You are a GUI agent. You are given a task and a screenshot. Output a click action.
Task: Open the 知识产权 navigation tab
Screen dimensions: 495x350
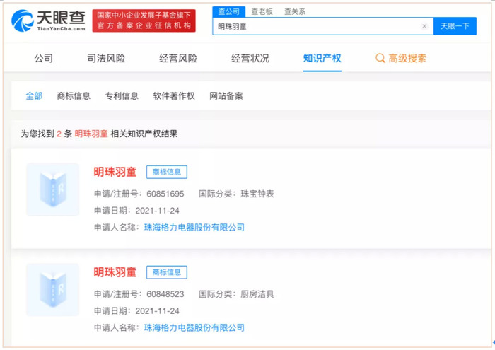[x=322, y=58]
